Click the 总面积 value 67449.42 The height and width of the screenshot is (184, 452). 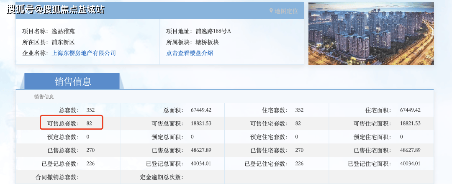[201, 110]
